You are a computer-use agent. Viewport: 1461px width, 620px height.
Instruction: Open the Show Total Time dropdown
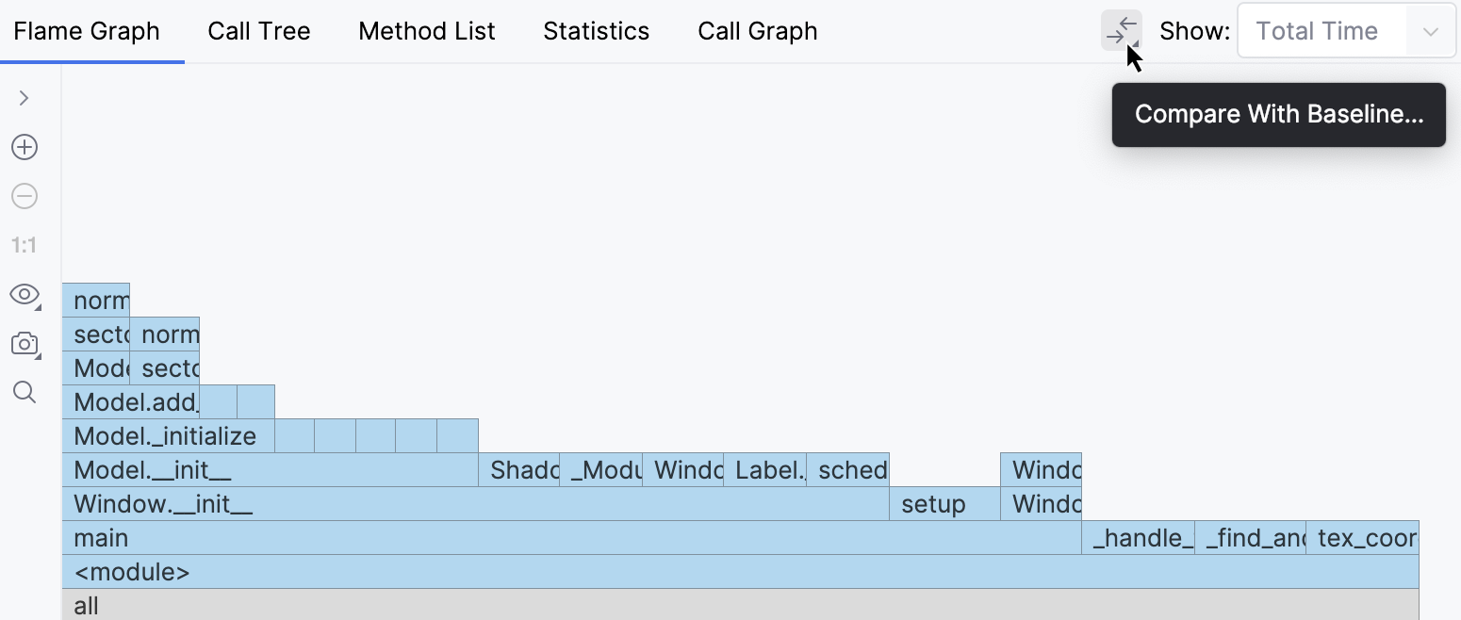1345,30
